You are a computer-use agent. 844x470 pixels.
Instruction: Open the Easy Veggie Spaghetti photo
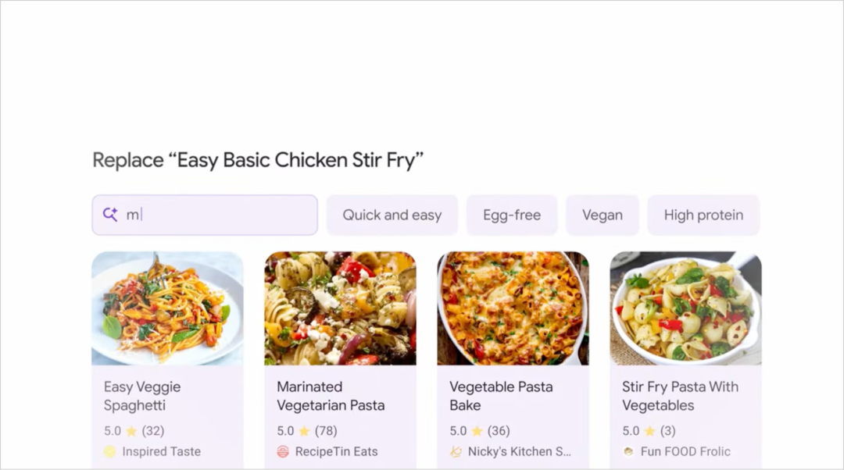click(167, 308)
